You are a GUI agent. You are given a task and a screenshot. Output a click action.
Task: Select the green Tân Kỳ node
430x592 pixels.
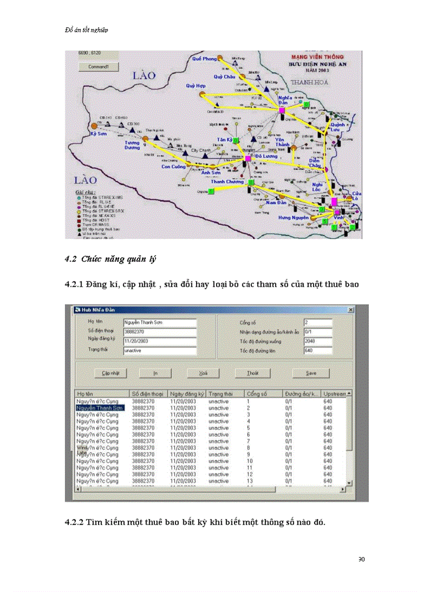[236, 140]
